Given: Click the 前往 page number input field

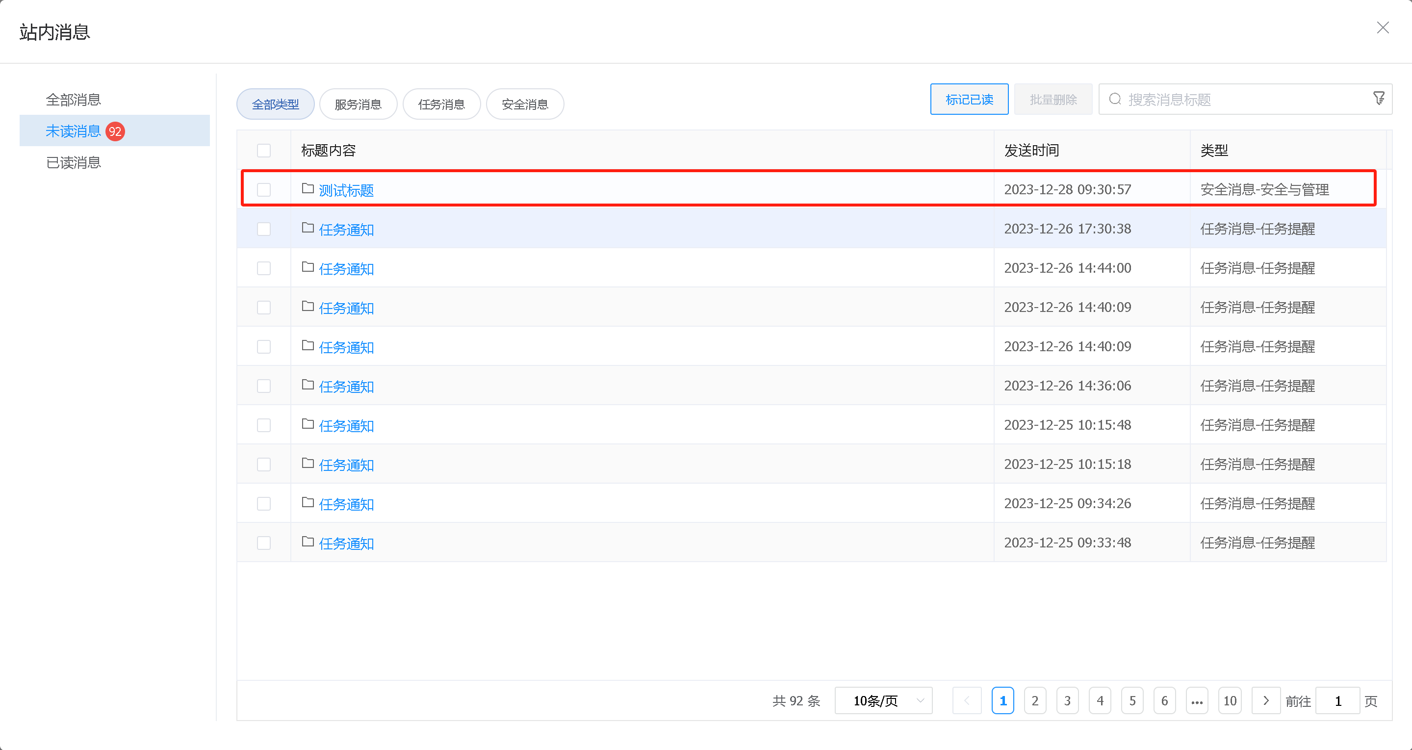Looking at the screenshot, I should [x=1337, y=700].
